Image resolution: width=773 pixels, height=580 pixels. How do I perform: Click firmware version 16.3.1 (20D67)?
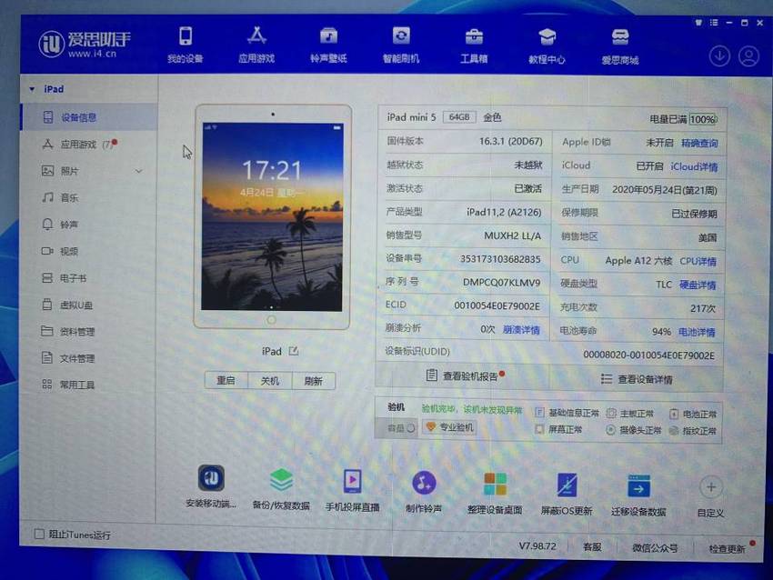(x=511, y=142)
